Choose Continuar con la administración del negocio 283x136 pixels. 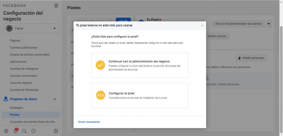tap(140, 66)
